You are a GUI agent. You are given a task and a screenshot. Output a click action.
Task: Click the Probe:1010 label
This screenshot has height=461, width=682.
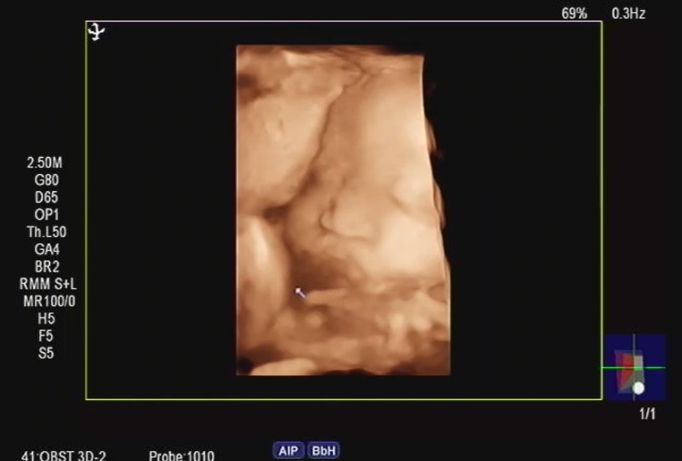(181, 455)
